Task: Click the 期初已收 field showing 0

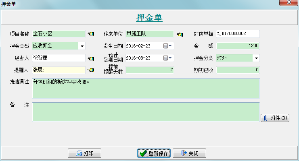Action: coord(238,70)
